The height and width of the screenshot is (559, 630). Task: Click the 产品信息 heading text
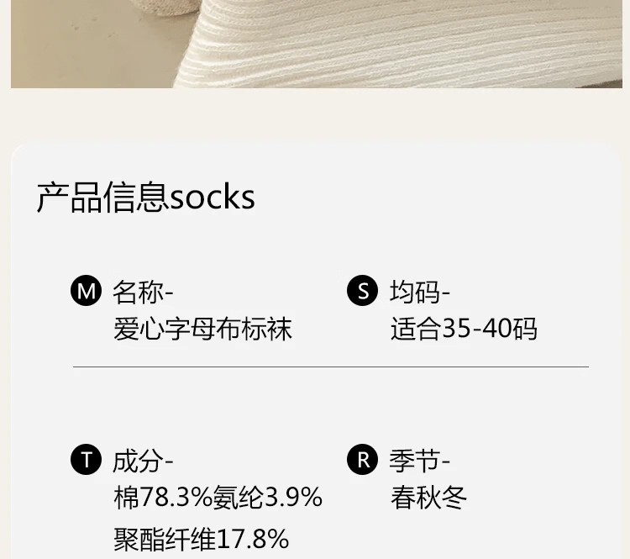coord(102,198)
